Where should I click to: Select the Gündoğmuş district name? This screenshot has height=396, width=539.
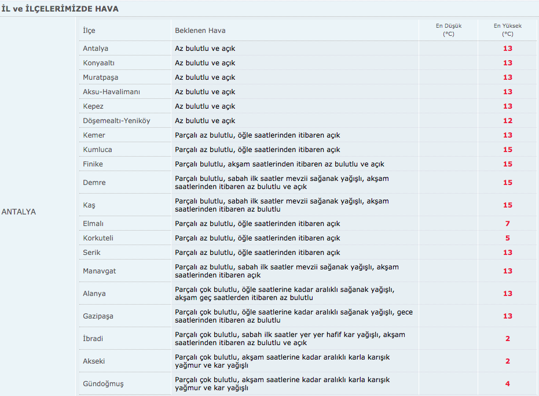pos(103,384)
